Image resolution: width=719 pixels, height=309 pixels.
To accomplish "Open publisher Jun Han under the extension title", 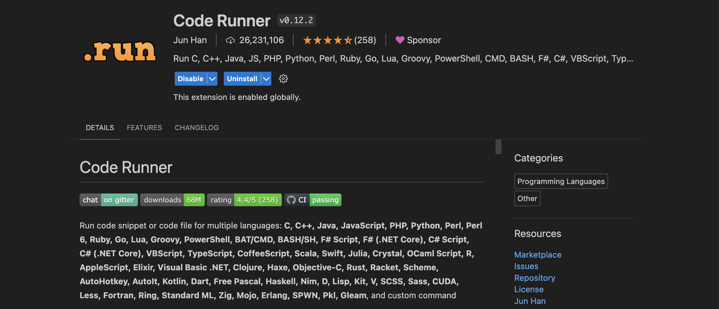I will (x=190, y=40).
